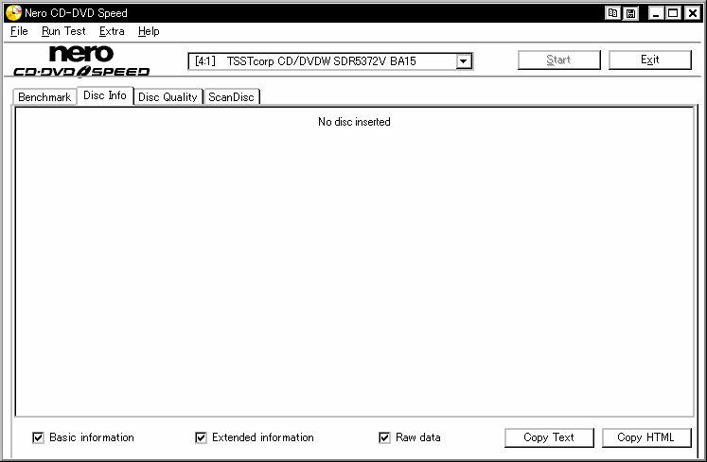Select the Disc Info tab
The image size is (707, 462).
(105, 95)
